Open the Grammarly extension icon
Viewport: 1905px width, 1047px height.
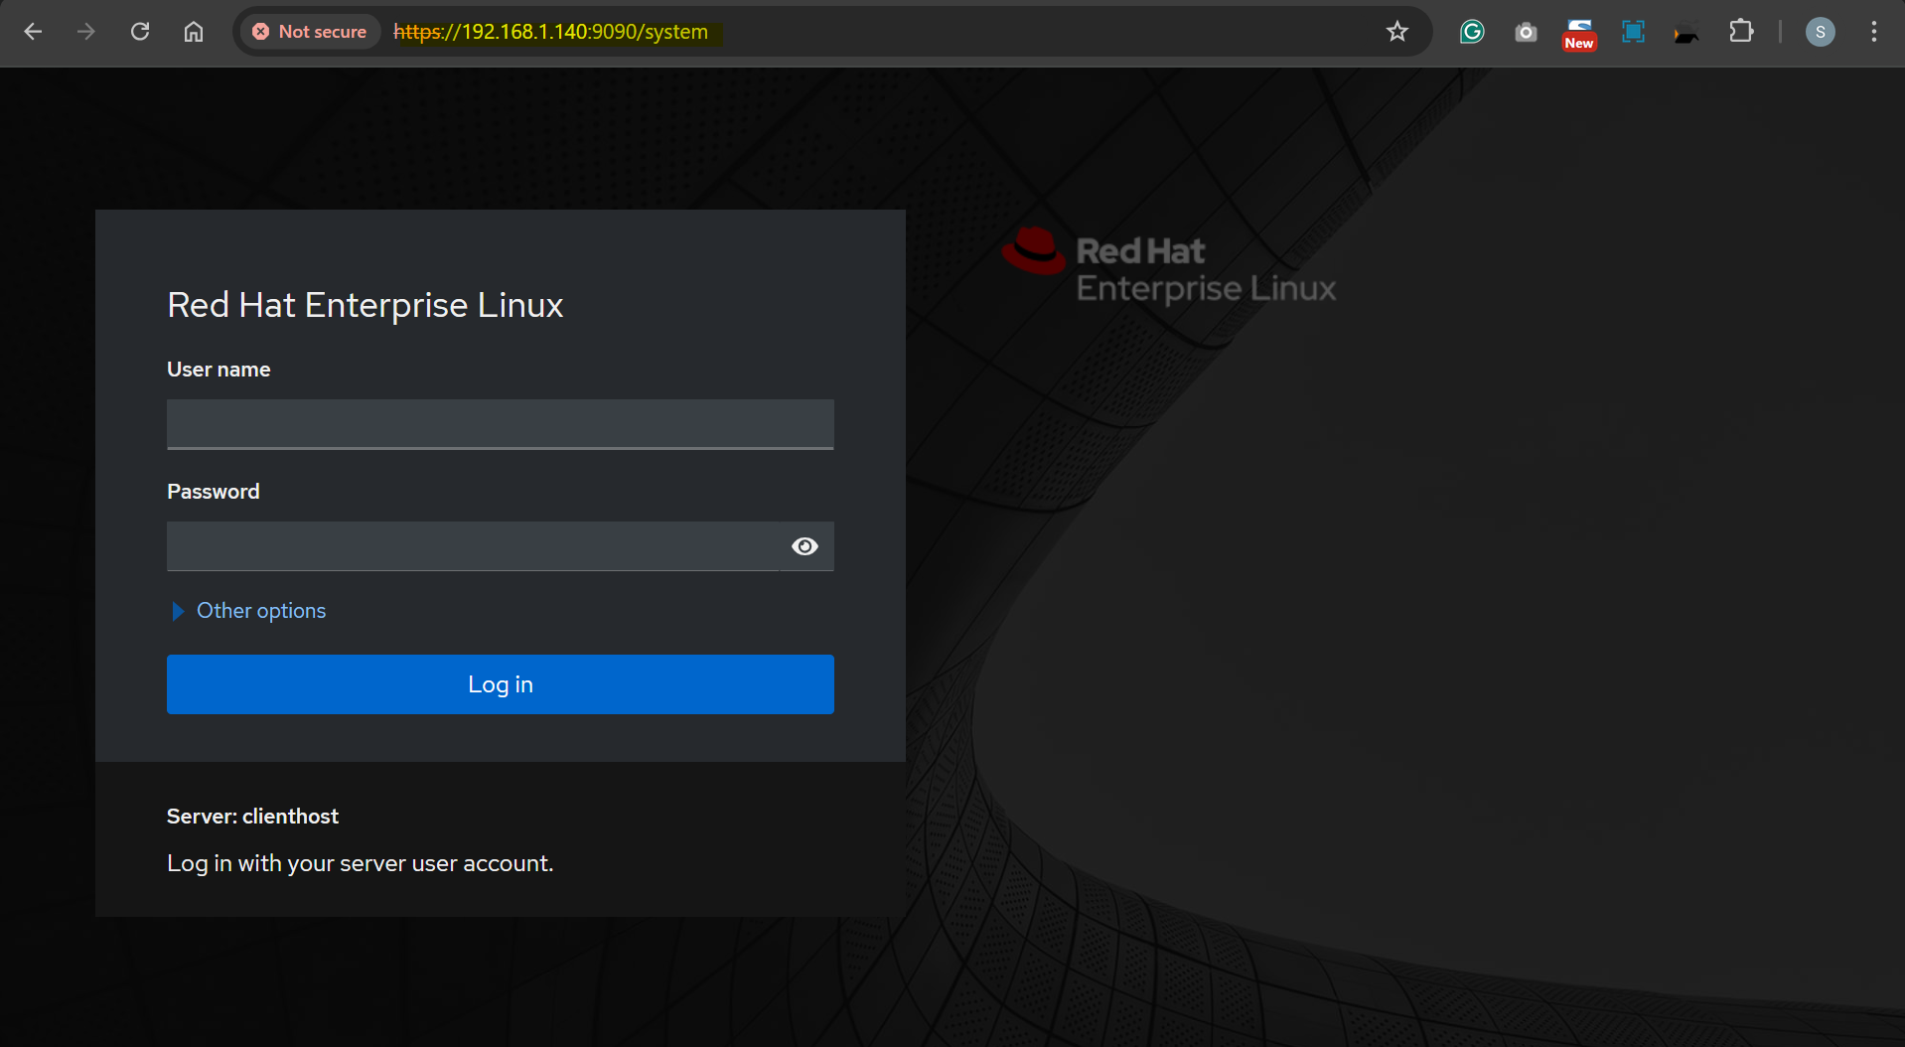[x=1472, y=32]
